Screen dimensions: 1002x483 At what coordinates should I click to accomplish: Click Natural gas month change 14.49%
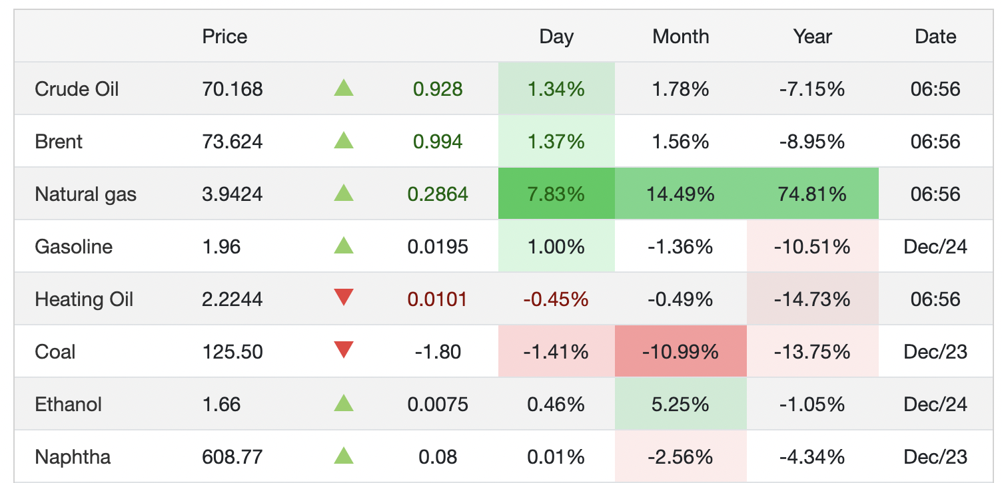(x=681, y=194)
